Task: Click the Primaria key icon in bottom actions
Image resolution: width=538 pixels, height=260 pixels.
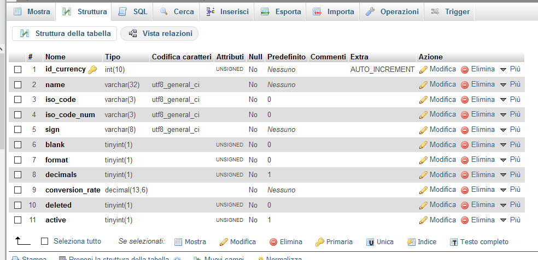Action: click(x=320, y=242)
